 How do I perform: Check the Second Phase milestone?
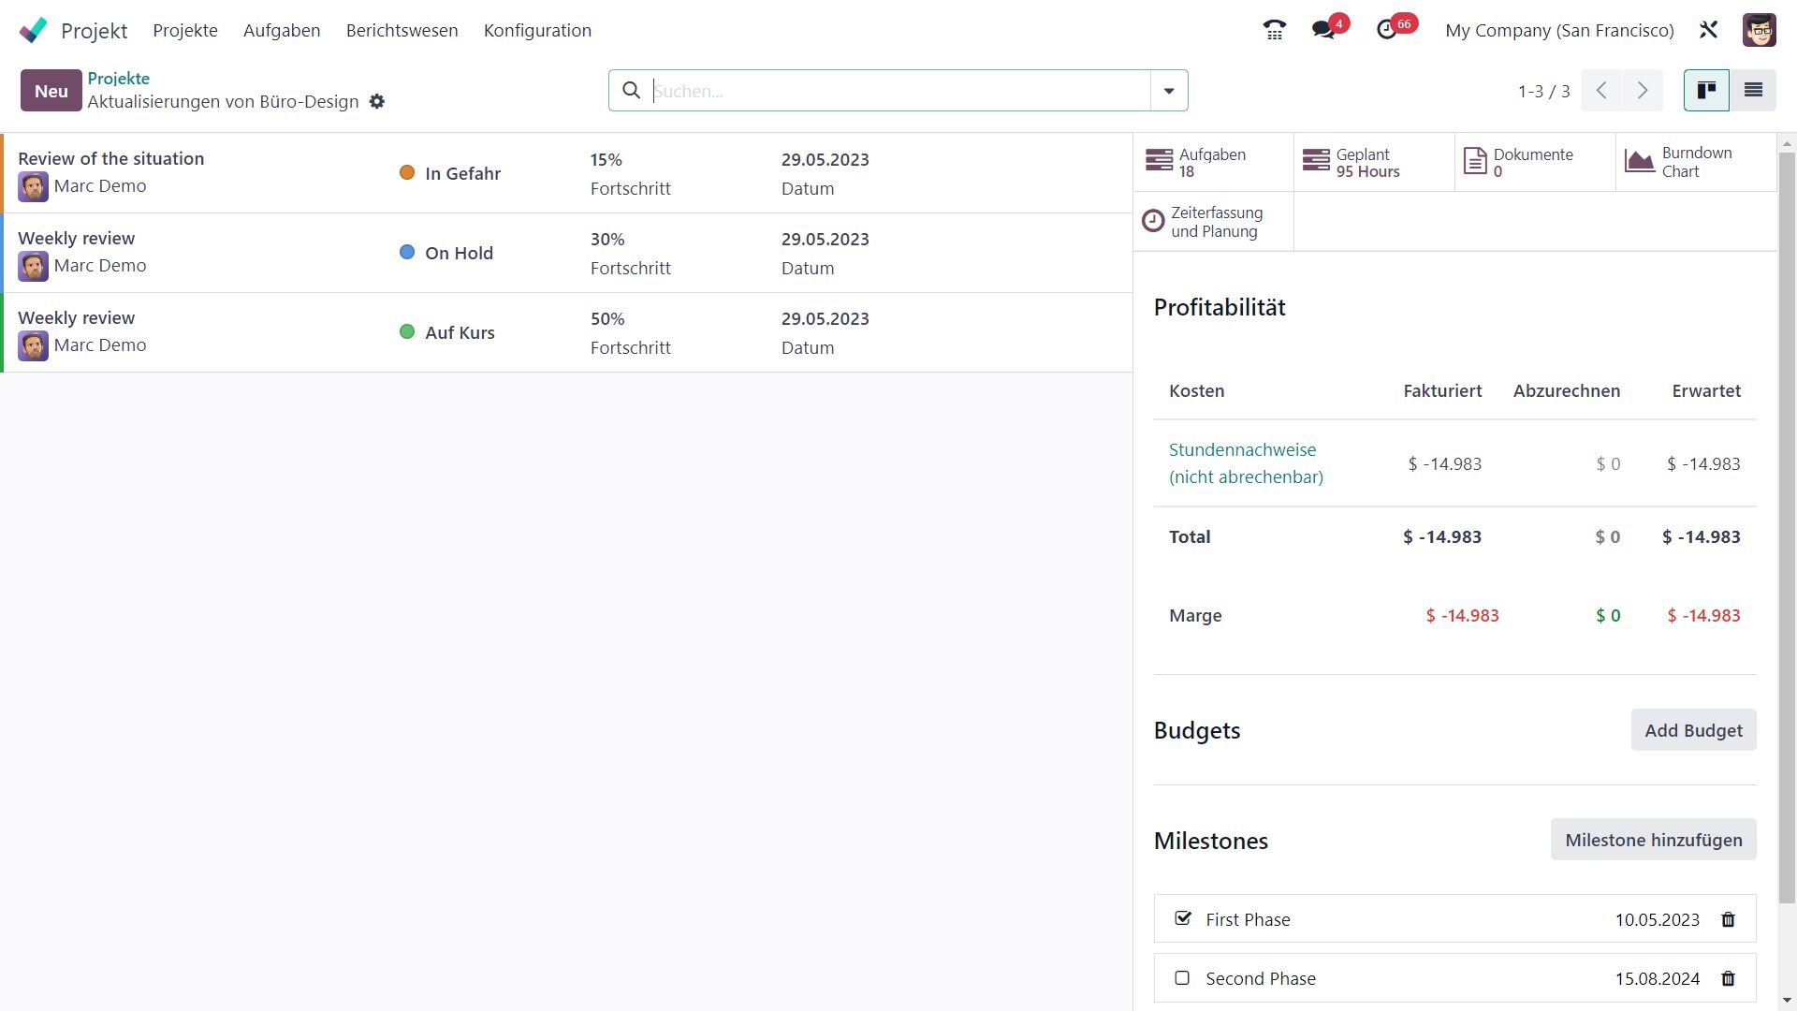point(1182,977)
